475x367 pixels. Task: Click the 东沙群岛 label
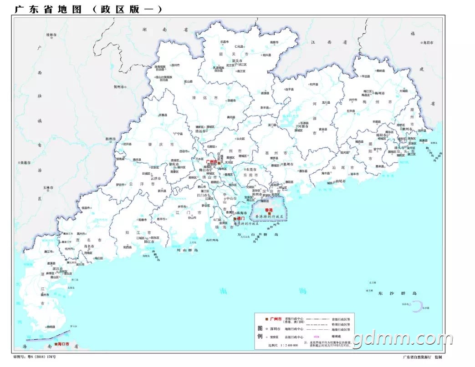coord(398,293)
